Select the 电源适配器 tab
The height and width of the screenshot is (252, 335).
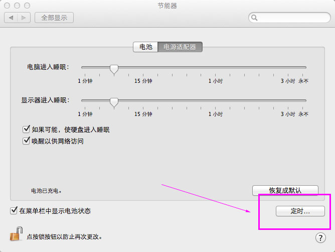[x=180, y=47]
